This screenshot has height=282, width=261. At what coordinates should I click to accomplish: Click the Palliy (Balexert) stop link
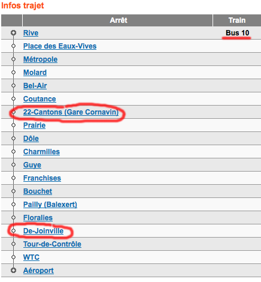coord(50,205)
